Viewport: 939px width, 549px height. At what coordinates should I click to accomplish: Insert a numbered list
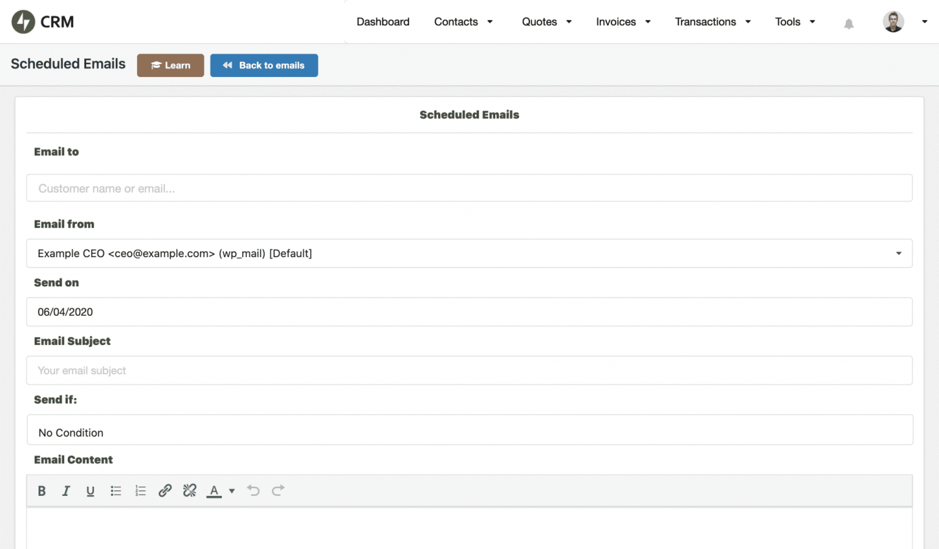[140, 490]
